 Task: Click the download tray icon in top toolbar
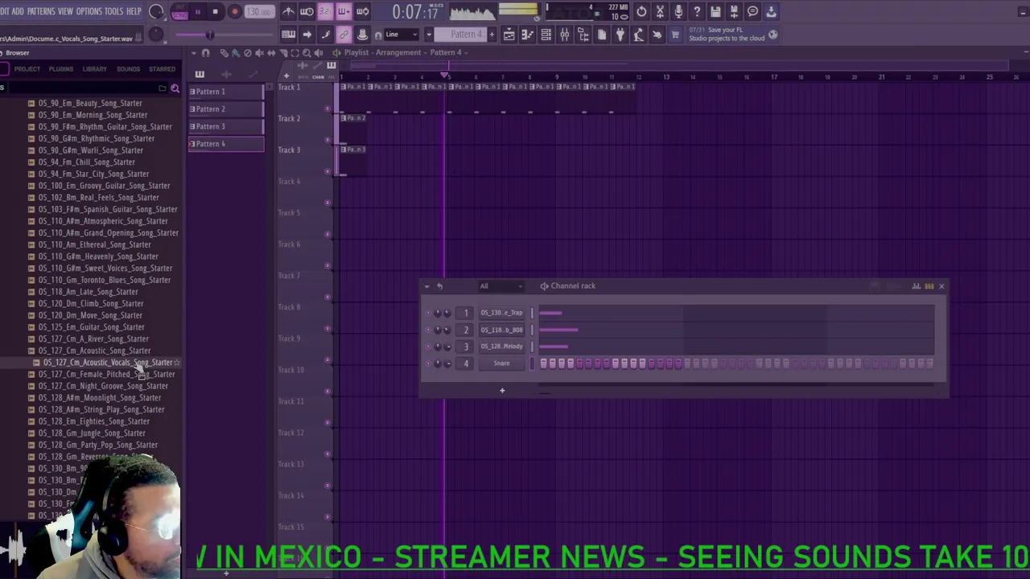(771, 12)
